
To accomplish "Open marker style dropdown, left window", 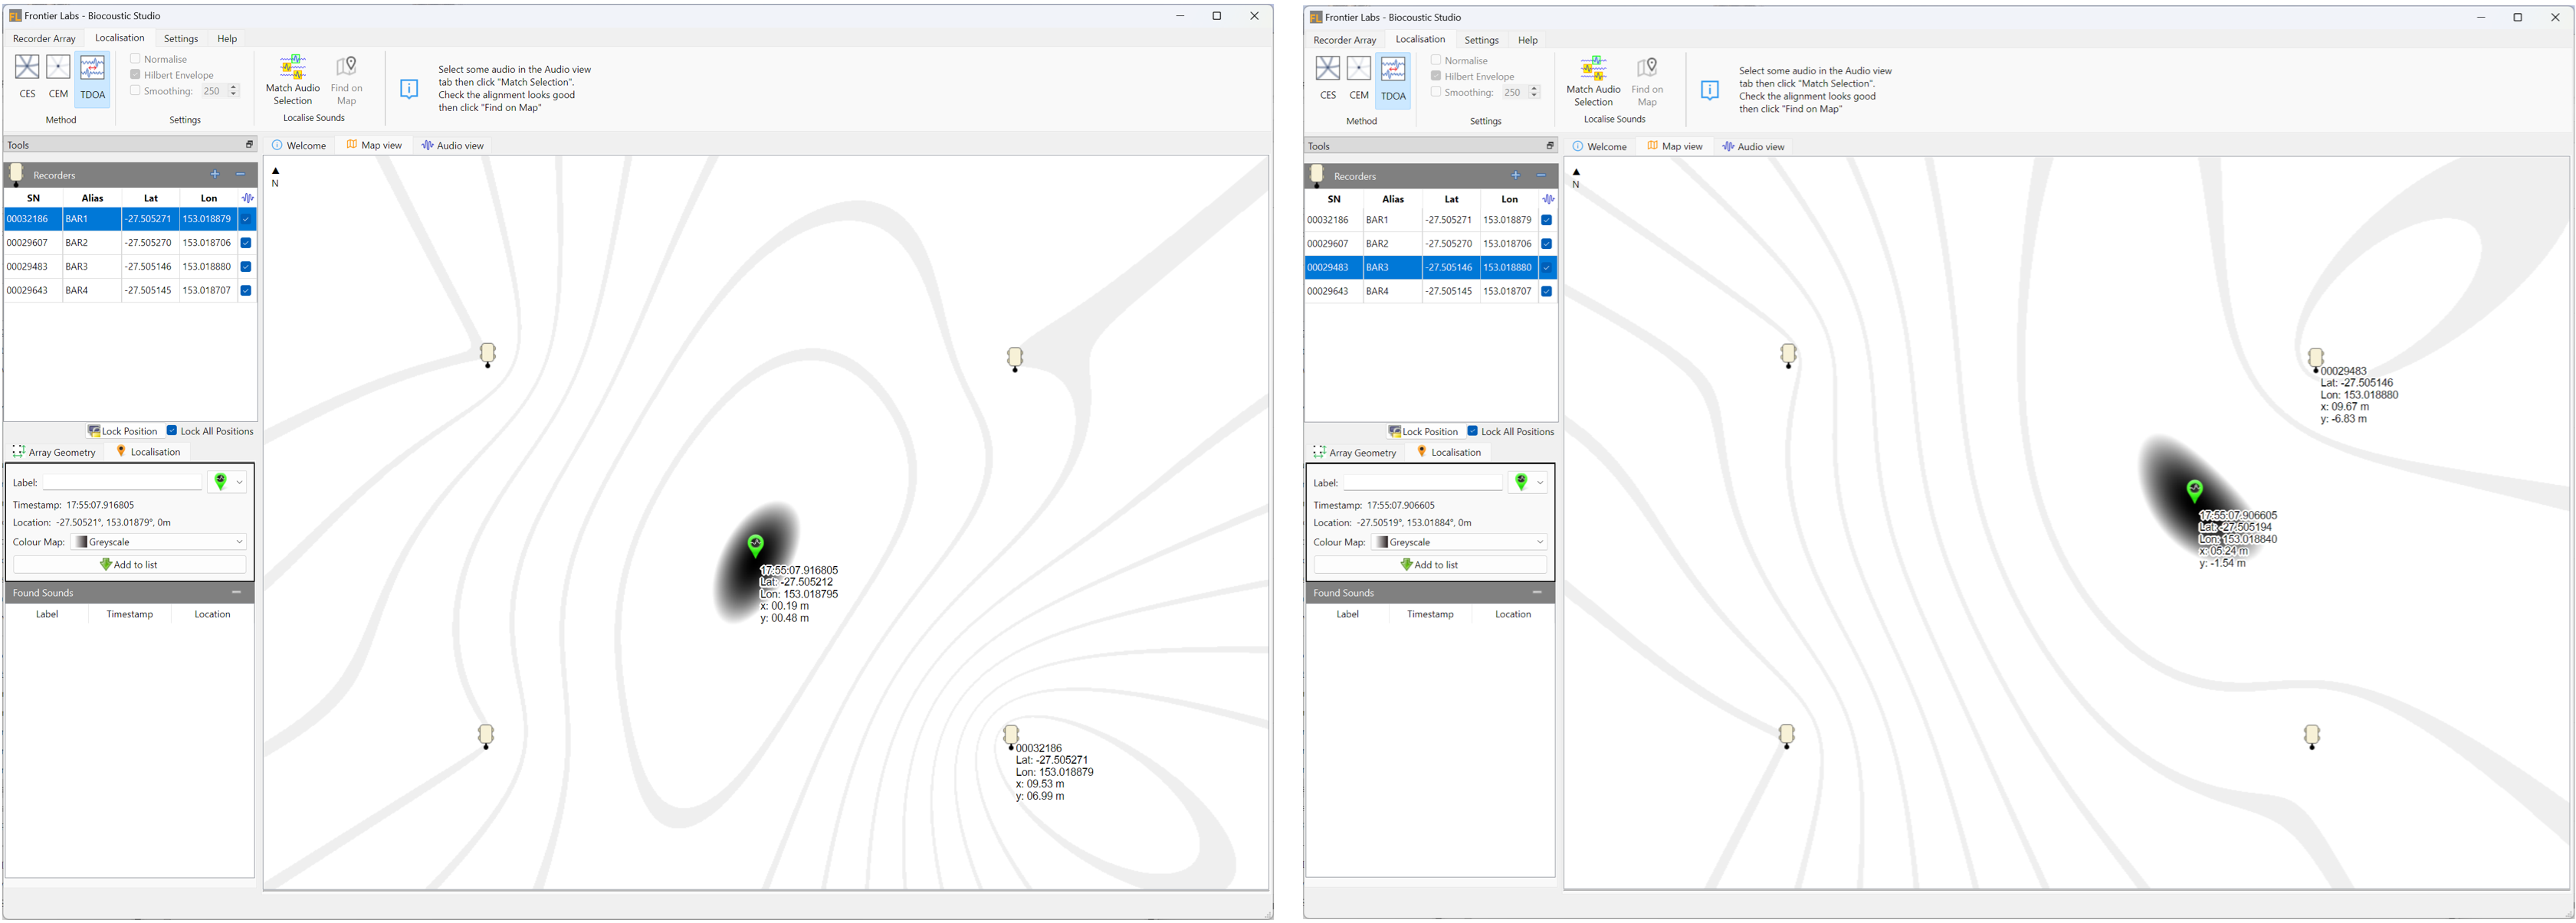I will pyautogui.click(x=227, y=483).
